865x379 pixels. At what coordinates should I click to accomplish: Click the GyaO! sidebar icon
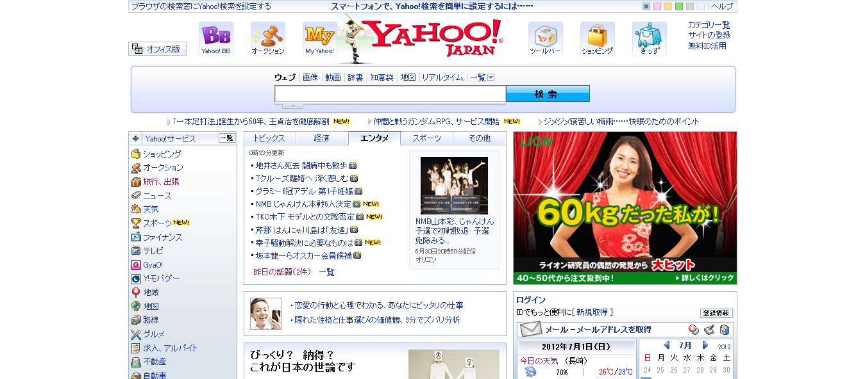136,265
